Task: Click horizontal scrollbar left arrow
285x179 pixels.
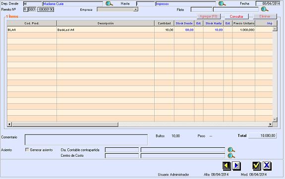Action: pos(9,124)
